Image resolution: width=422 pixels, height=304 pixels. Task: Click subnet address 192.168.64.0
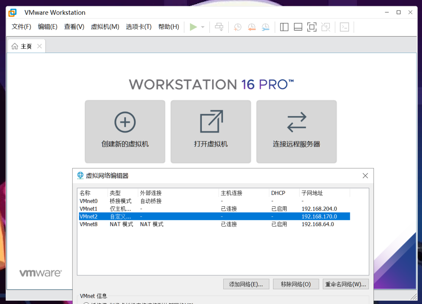(x=318, y=224)
